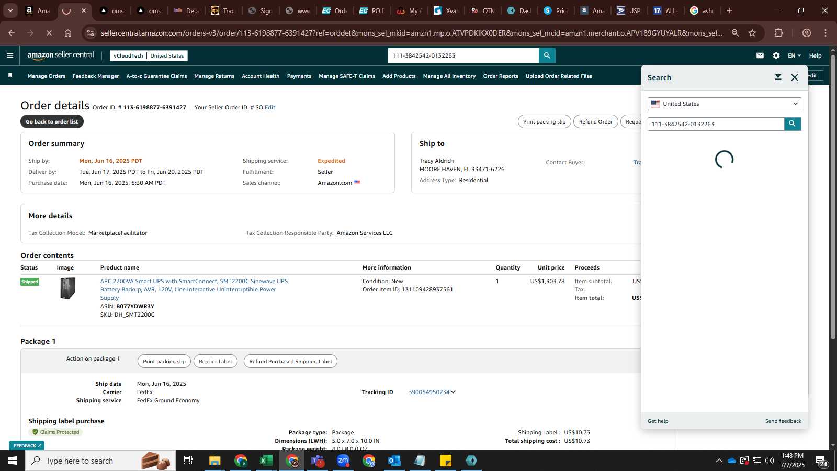Click Print packing slip in Package 1
The height and width of the screenshot is (471, 837).
(164, 361)
